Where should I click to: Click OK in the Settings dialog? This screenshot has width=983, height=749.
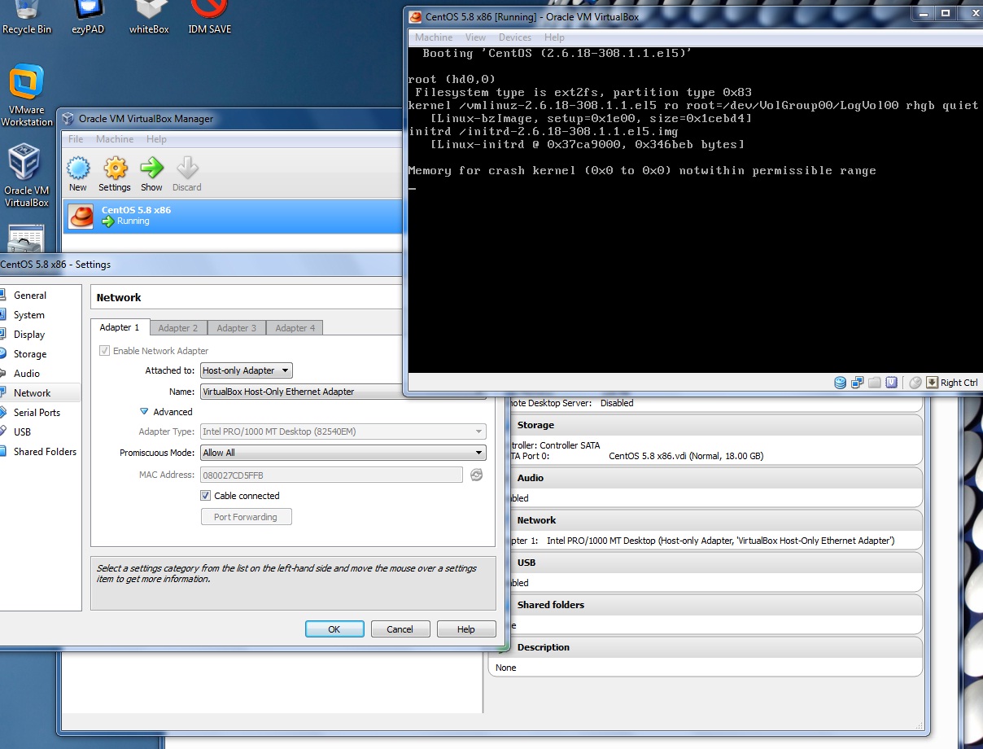334,629
